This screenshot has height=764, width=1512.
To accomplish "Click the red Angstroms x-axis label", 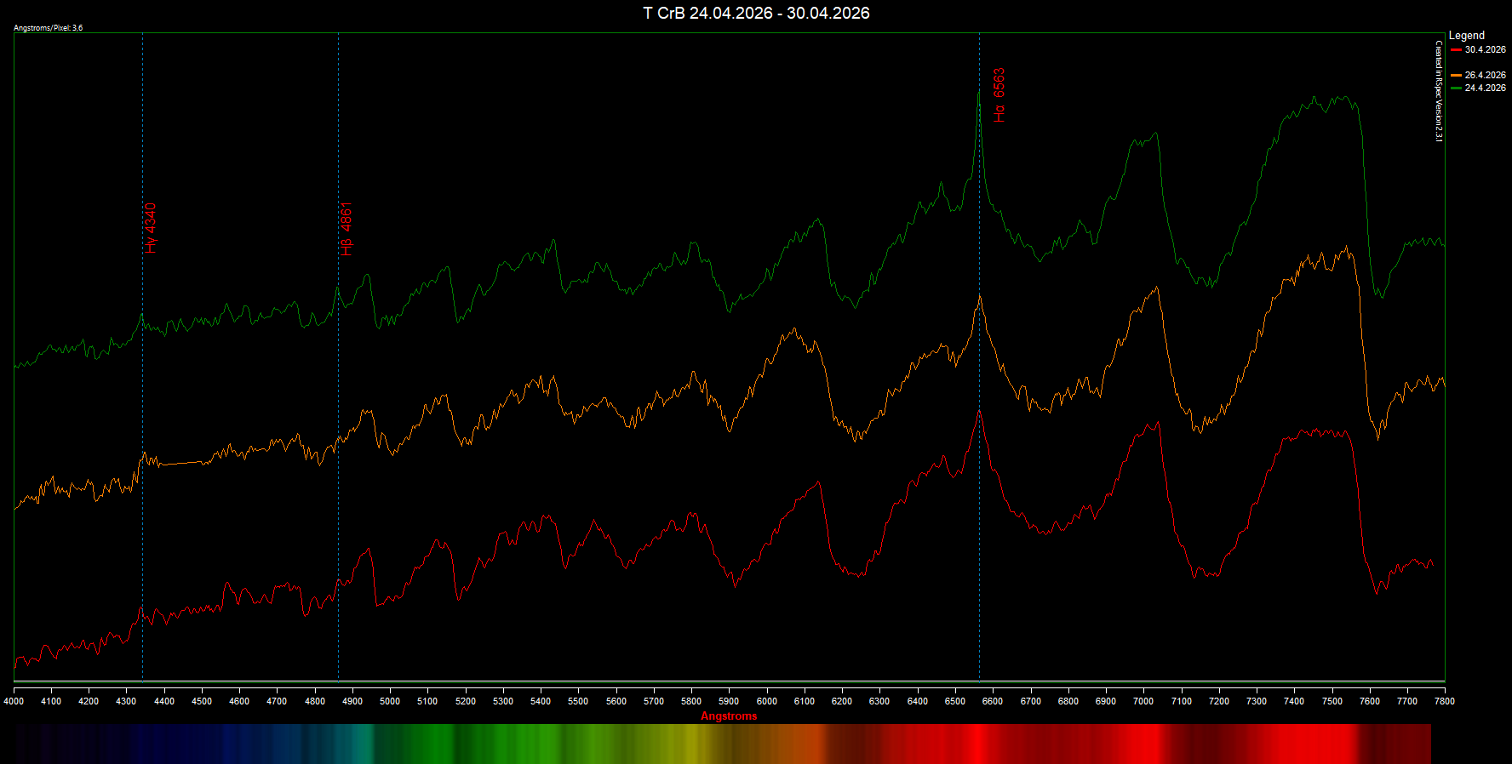I will 729,716.
